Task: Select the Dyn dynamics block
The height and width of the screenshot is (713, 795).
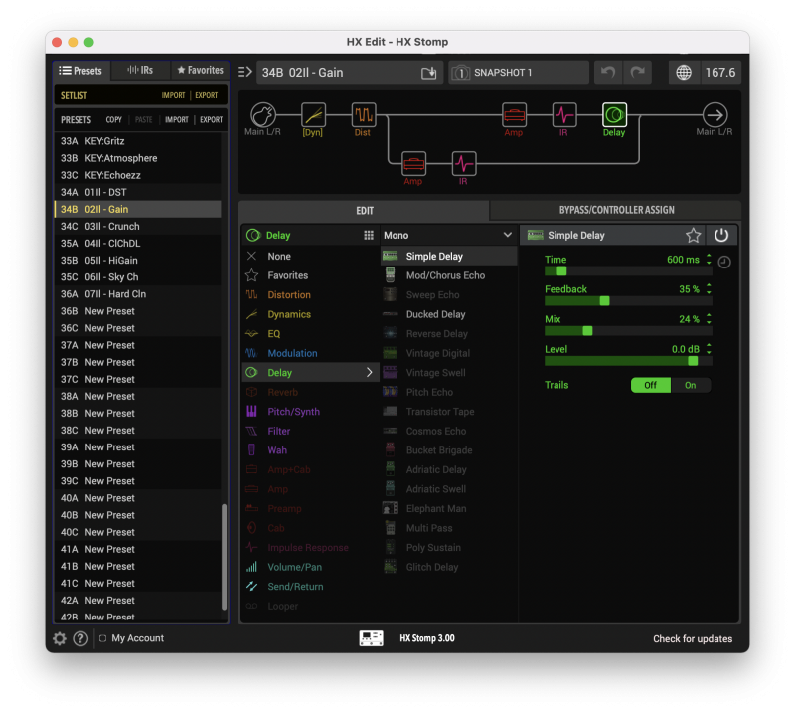Action: pyautogui.click(x=313, y=114)
